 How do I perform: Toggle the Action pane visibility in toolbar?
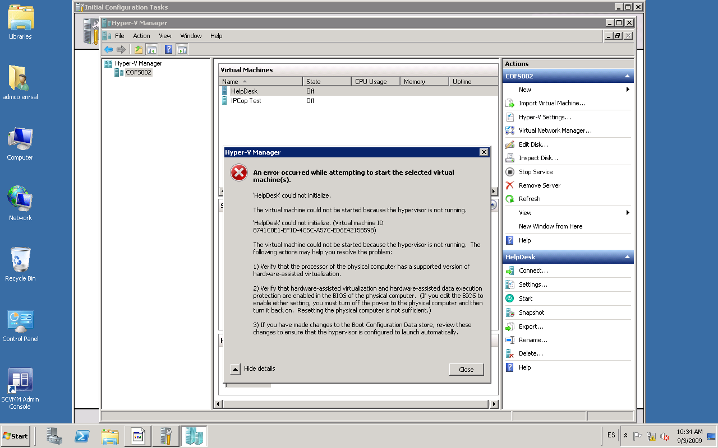click(182, 49)
